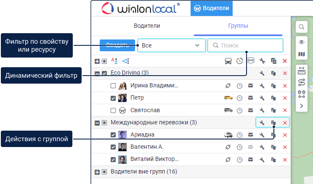This screenshot has width=313, height=184.
Task: Uncheck the Ариадна driver checkbox
Action: [113, 135]
